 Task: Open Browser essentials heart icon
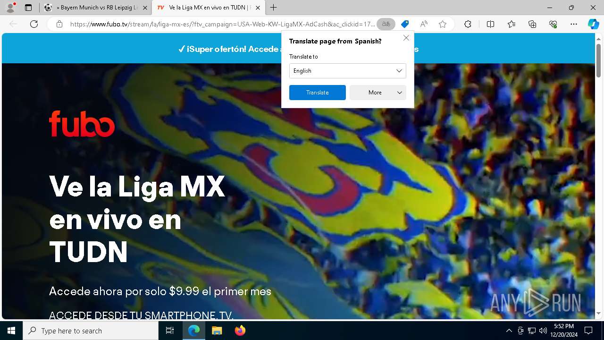click(x=553, y=24)
